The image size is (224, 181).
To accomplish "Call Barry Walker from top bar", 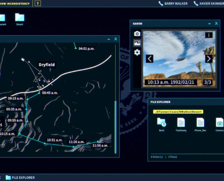I will click(173, 4).
